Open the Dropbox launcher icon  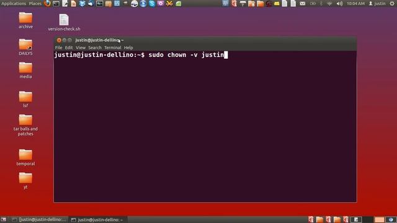tap(83, 4)
